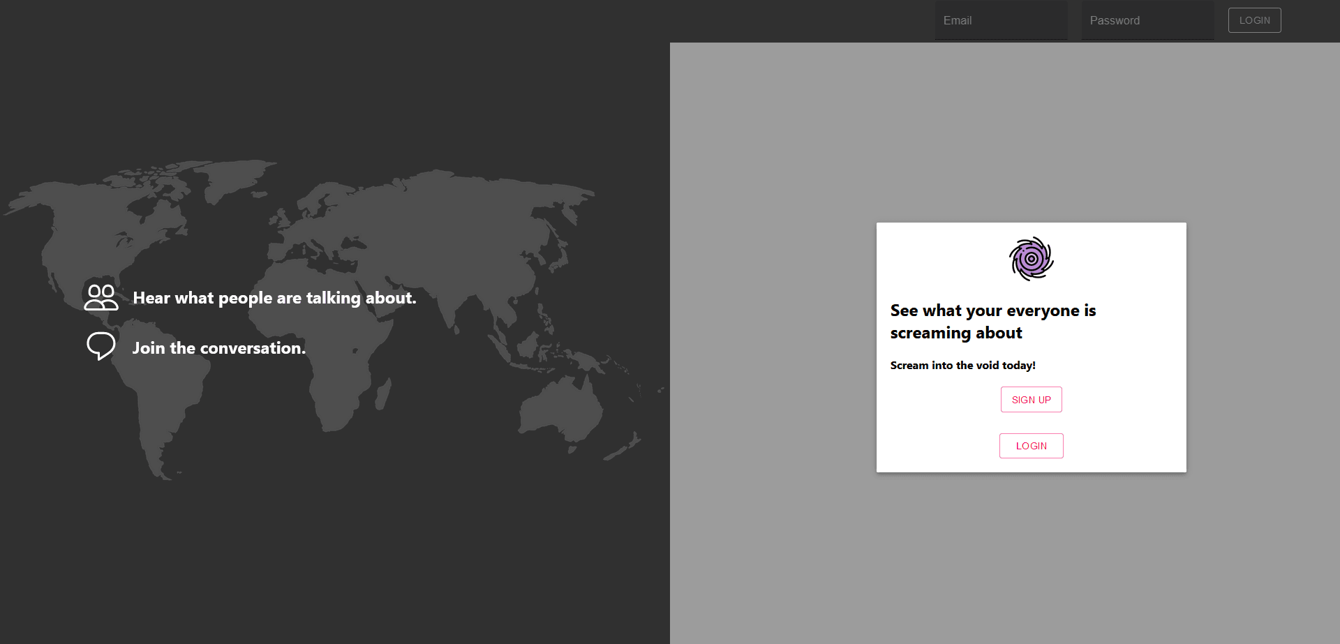Click the speech bubble icon

pyautogui.click(x=101, y=346)
